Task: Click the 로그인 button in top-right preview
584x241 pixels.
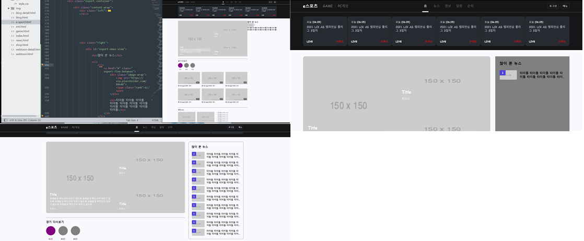Action: 553,6
